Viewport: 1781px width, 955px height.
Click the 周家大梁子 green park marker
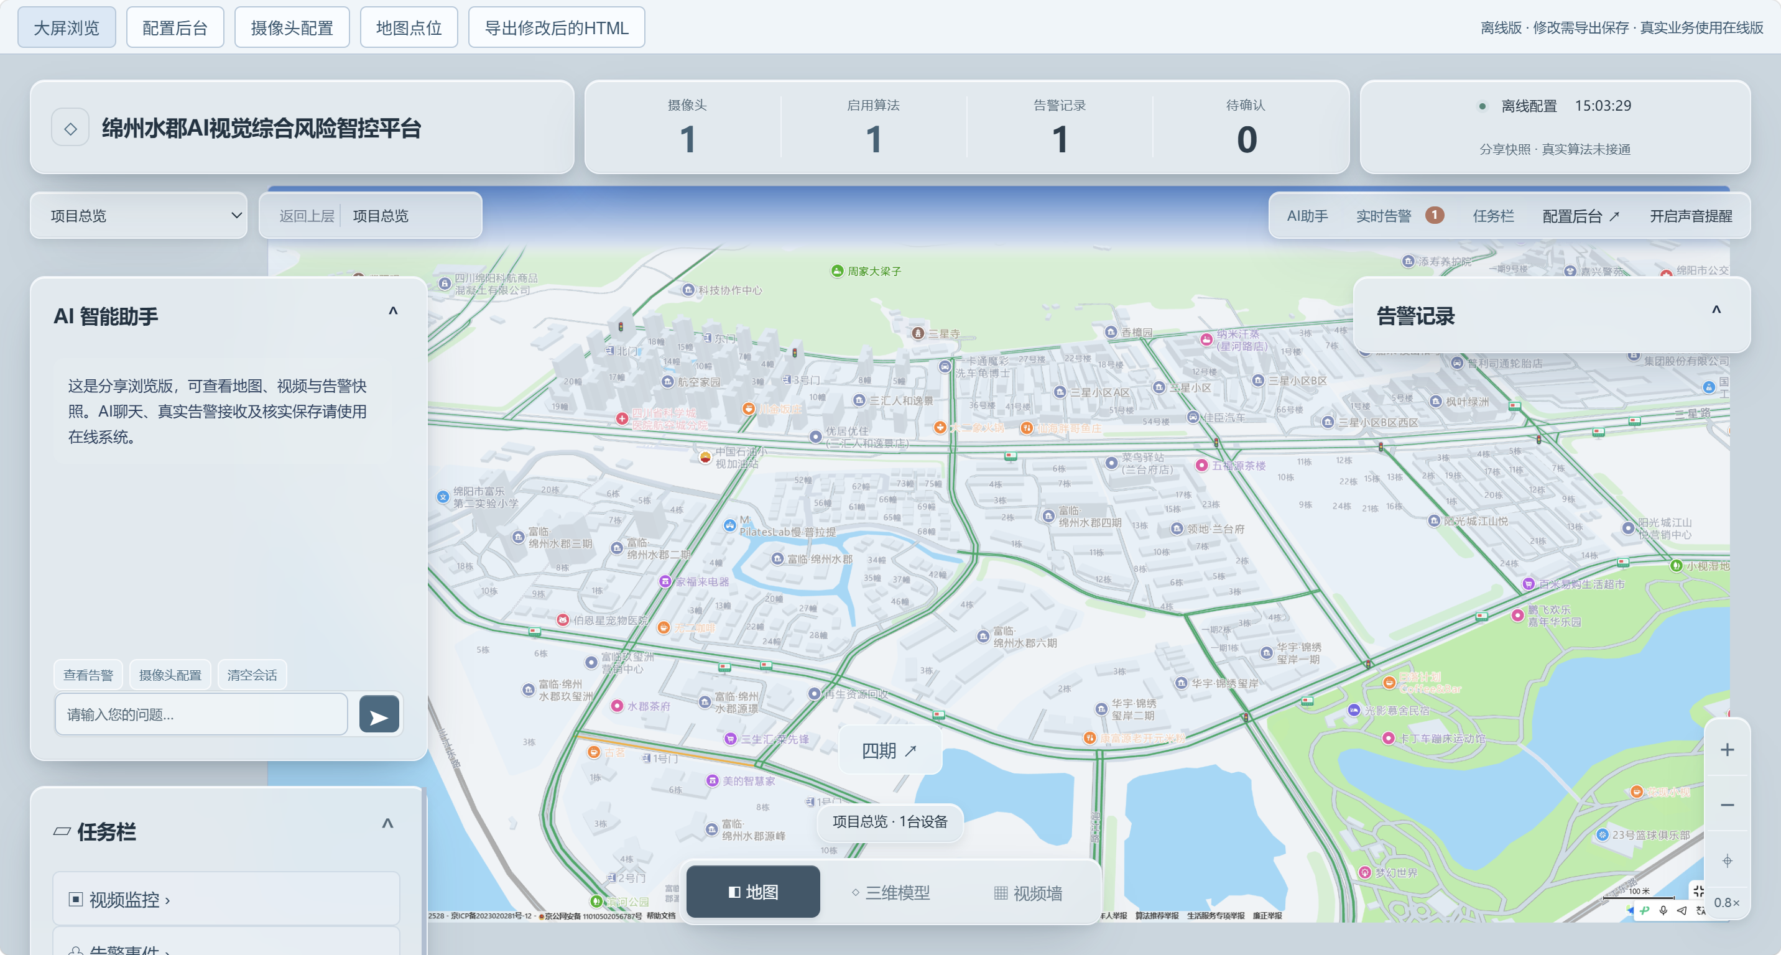836,271
